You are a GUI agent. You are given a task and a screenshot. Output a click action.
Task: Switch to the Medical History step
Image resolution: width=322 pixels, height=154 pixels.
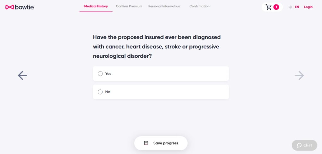coord(96,6)
